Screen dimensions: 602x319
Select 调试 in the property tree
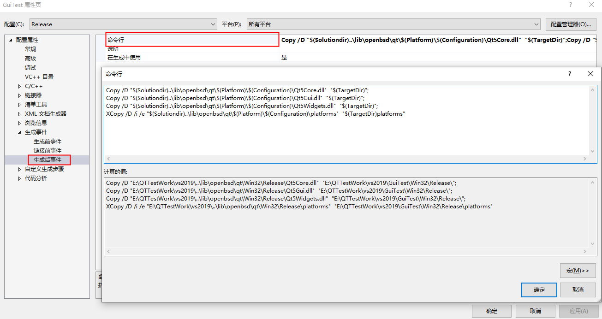click(x=30, y=68)
